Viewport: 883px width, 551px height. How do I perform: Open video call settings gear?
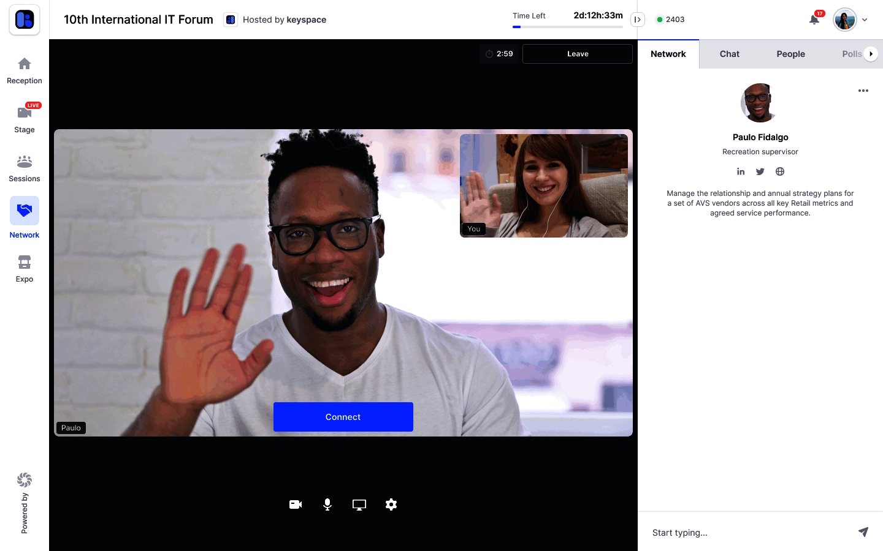coord(391,504)
